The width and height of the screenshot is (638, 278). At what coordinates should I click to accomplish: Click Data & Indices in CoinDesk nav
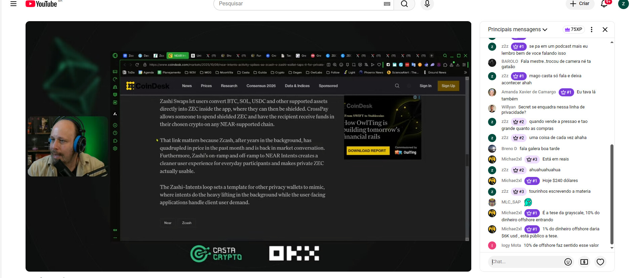tap(297, 86)
